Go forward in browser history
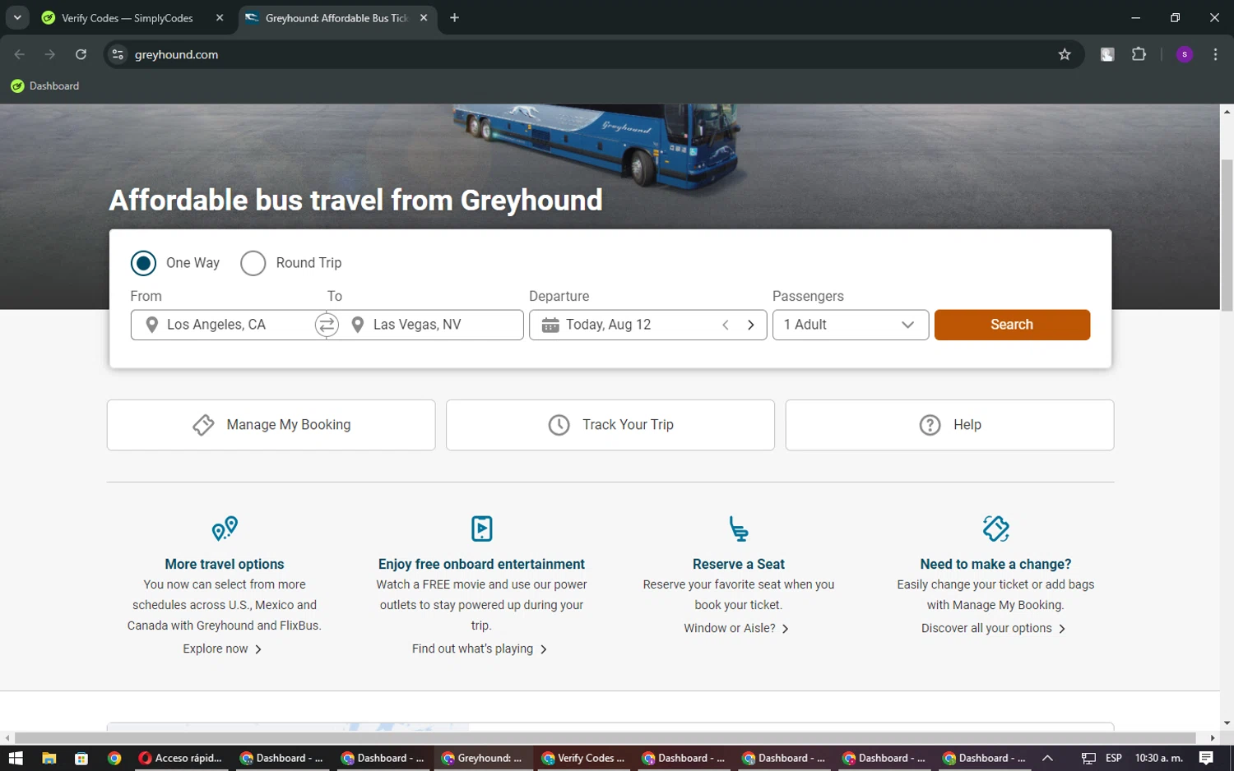 coord(50,54)
